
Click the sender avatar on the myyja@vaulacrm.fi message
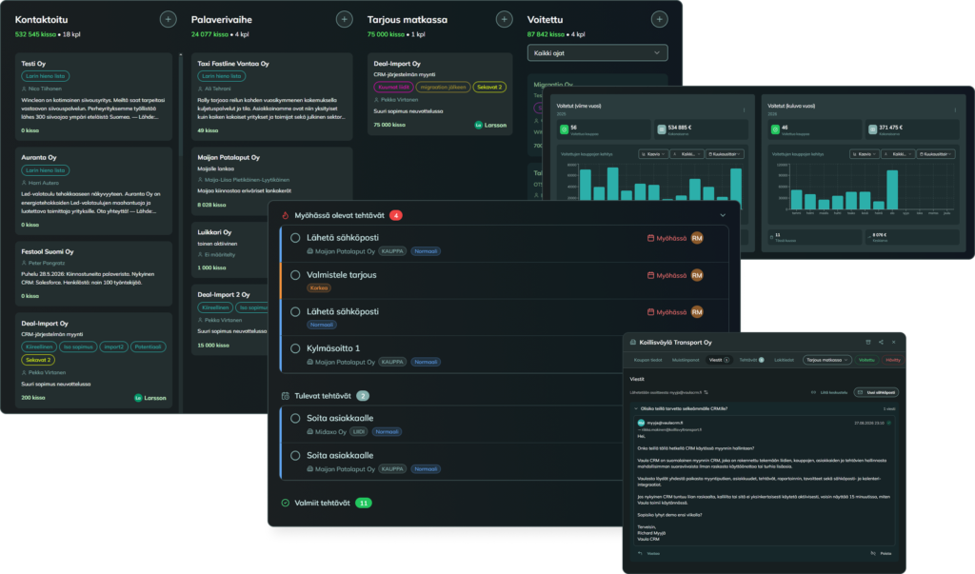641,423
